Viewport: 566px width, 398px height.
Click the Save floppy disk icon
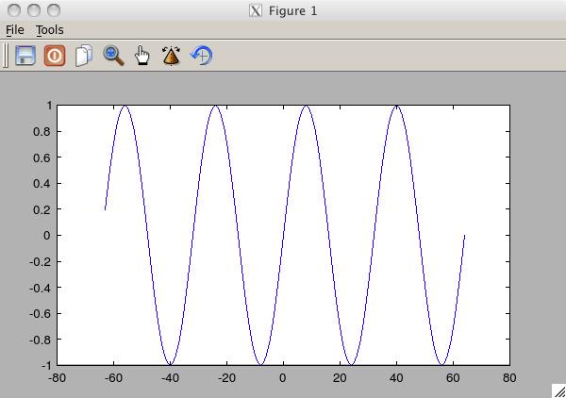(25, 56)
